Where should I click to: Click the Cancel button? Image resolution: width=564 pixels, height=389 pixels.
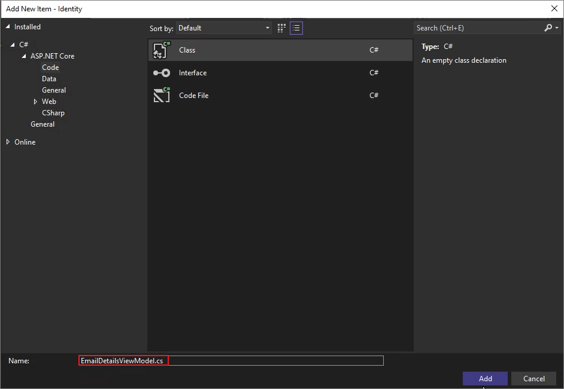point(534,379)
